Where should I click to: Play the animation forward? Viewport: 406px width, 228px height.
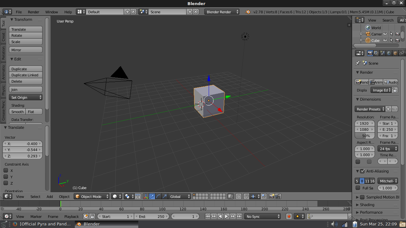[226, 216]
